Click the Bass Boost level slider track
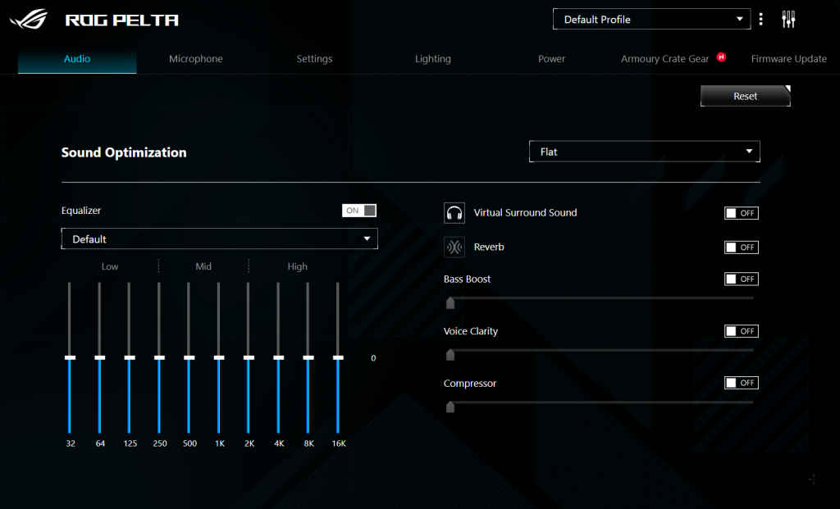This screenshot has height=509, width=840. pyautogui.click(x=599, y=298)
